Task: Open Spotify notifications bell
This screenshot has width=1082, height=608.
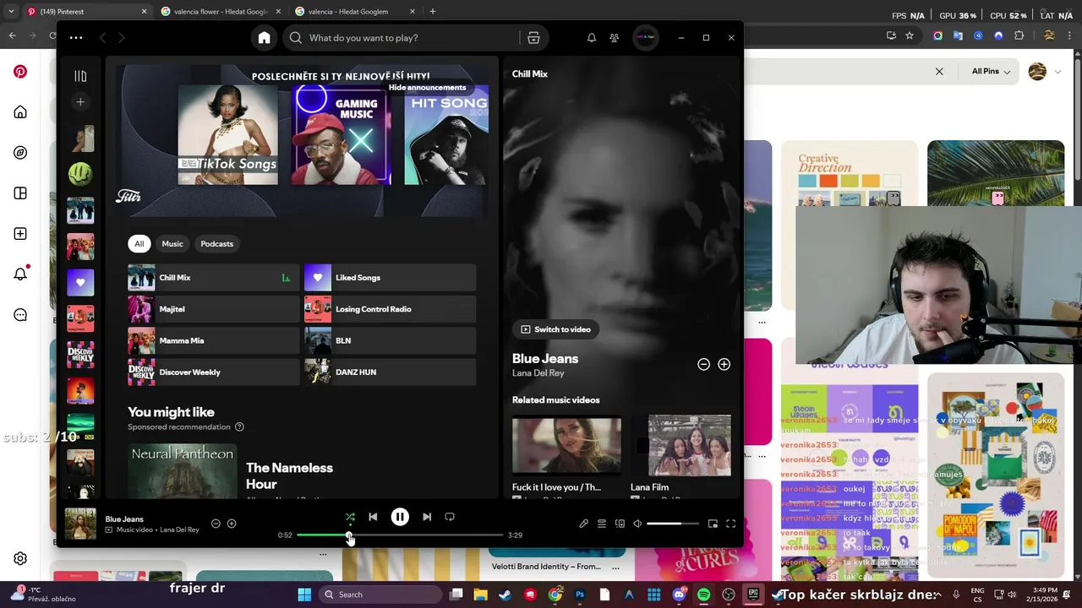Action: [592, 38]
